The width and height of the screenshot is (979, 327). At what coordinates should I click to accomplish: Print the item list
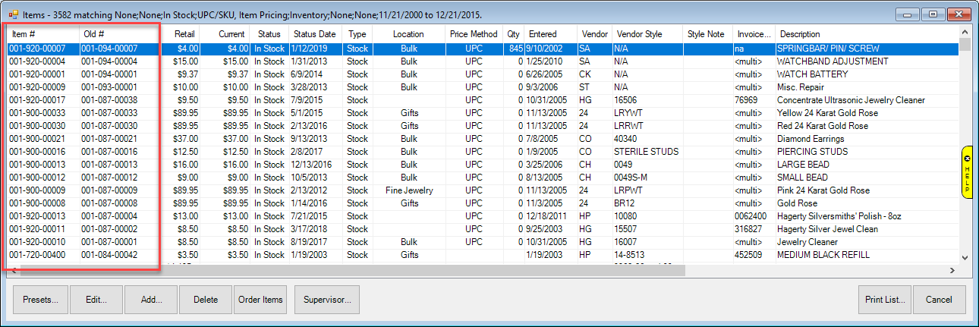pos(885,300)
